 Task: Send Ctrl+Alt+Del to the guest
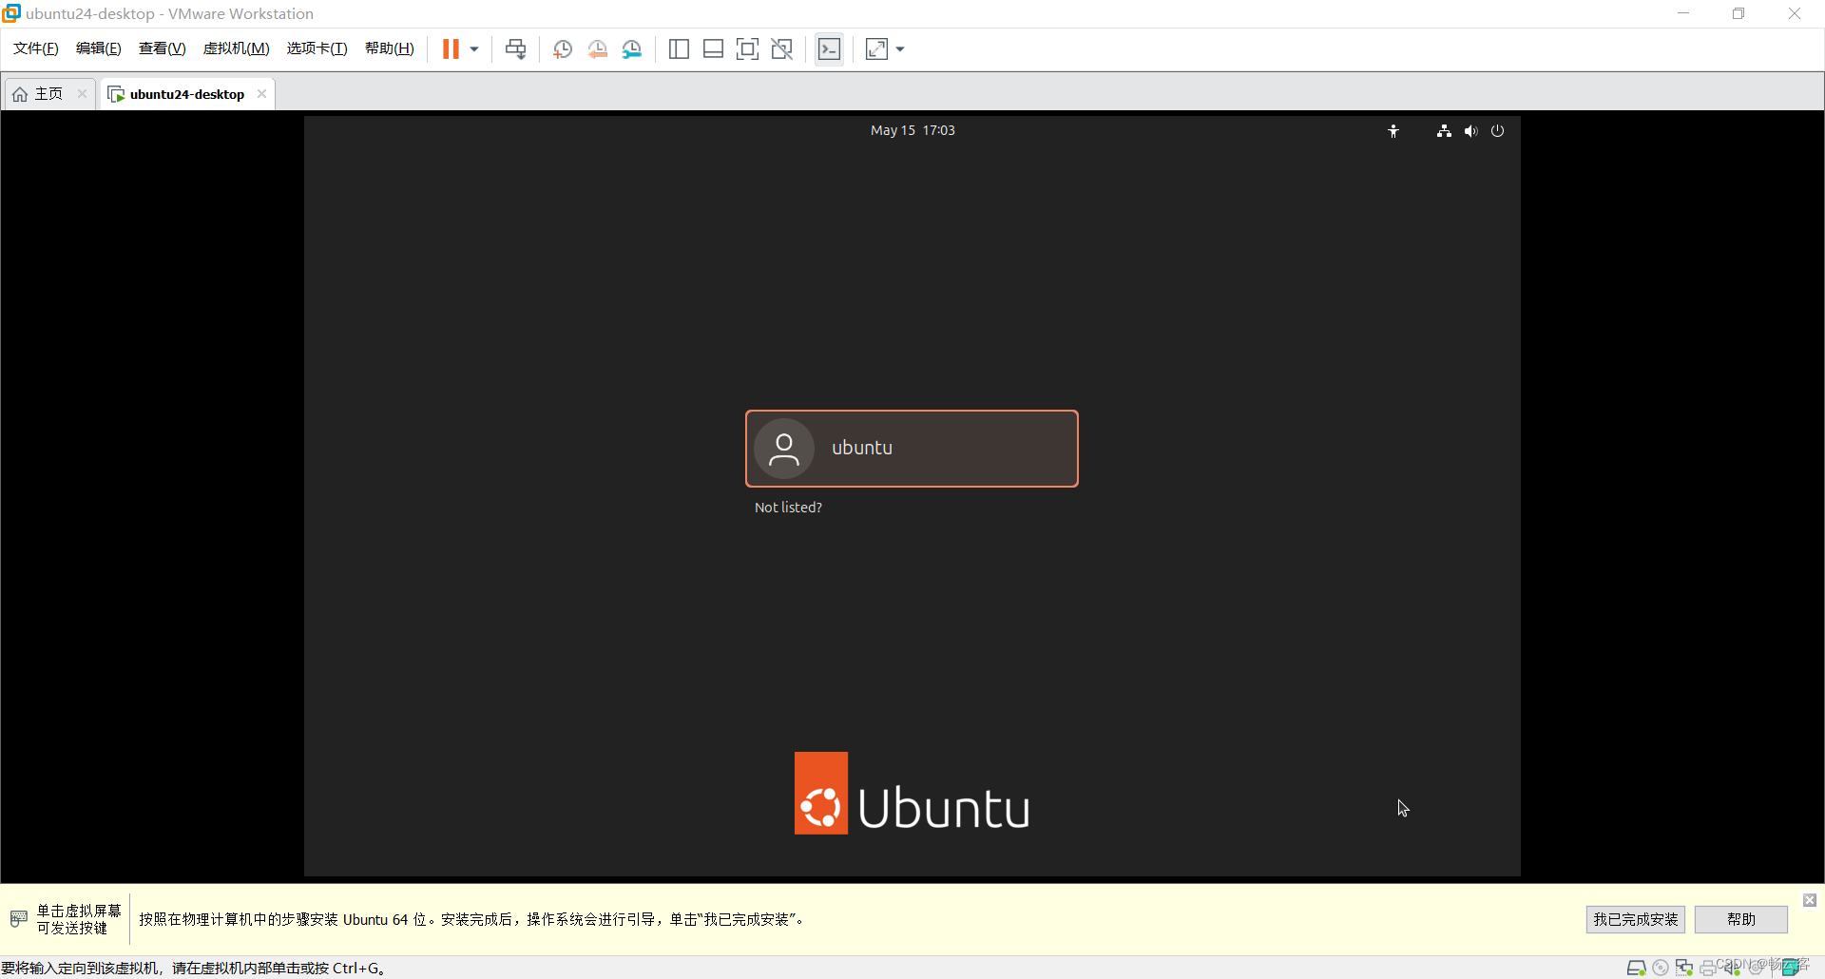(x=515, y=48)
